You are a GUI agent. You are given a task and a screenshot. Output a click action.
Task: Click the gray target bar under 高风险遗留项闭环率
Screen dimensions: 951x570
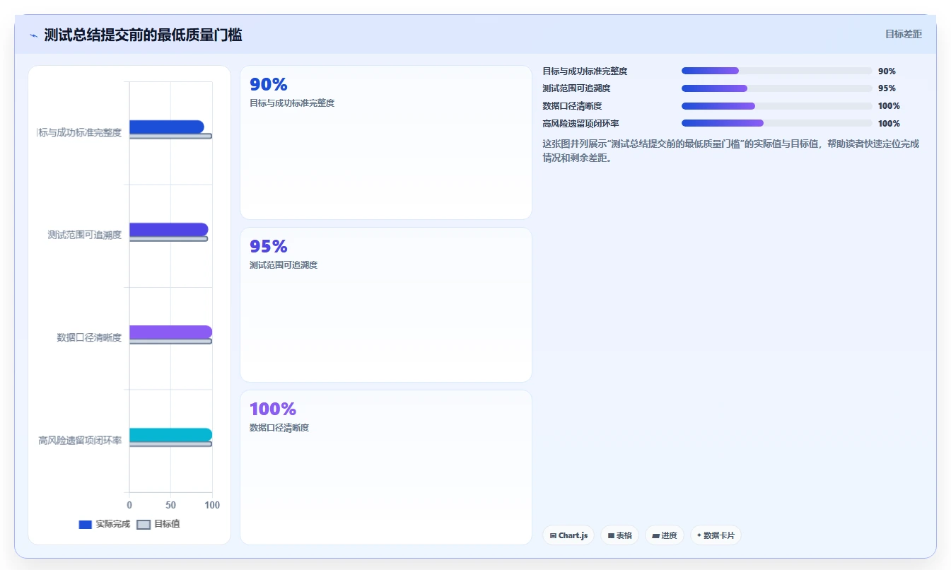(x=170, y=443)
